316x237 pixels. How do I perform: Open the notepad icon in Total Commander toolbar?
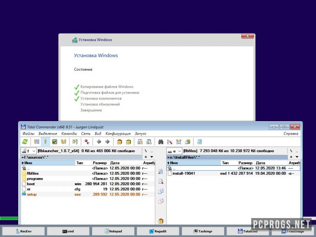pos(199,142)
